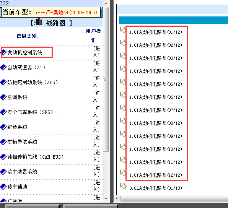Click the image icon for 1.8T发动机电路图(08/12)
The image size is (228, 208).
pyautogui.click(x=123, y=121)
